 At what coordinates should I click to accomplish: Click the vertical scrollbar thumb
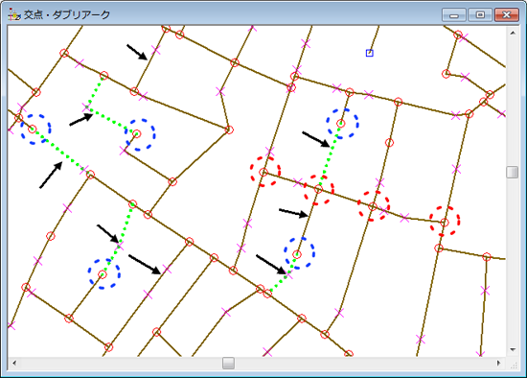[x=513, y=172]
